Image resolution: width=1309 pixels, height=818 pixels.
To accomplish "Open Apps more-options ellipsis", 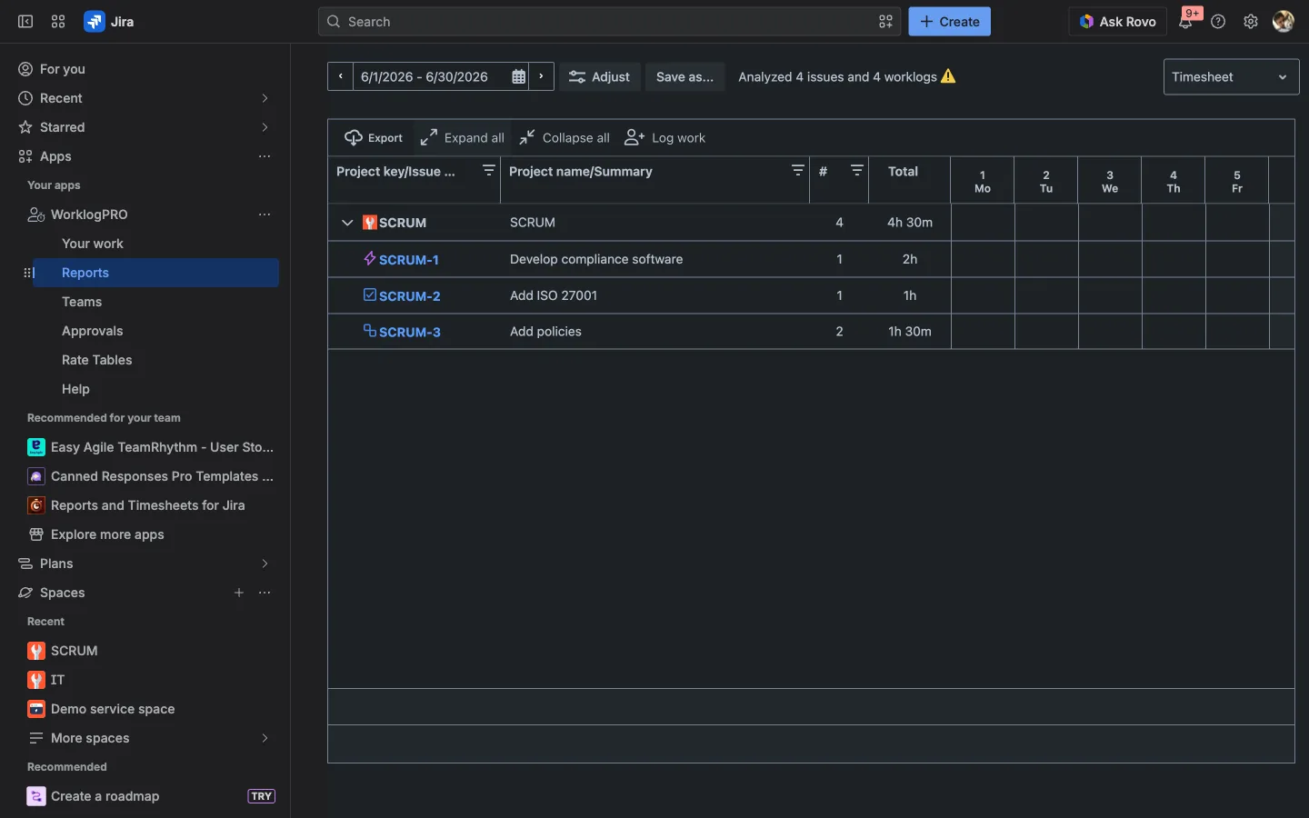I will 265,156.
